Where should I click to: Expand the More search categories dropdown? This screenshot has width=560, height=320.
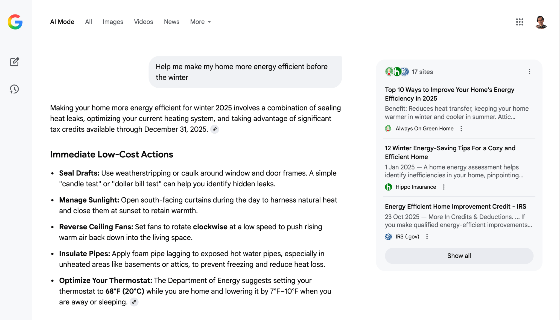click(x=200, y=22)
